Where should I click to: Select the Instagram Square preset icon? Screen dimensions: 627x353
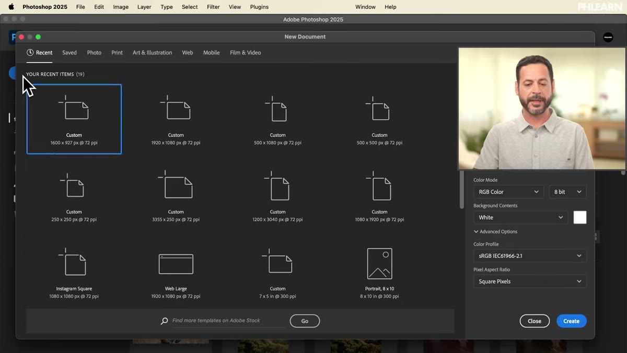click(x=74, y=263)
